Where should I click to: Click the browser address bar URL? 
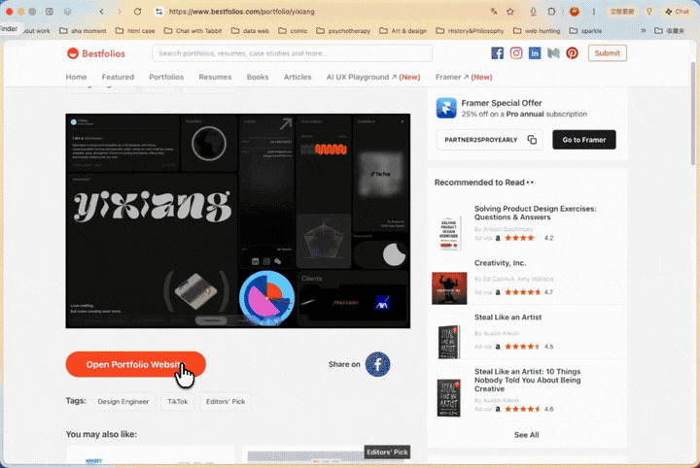click(241, 12)
